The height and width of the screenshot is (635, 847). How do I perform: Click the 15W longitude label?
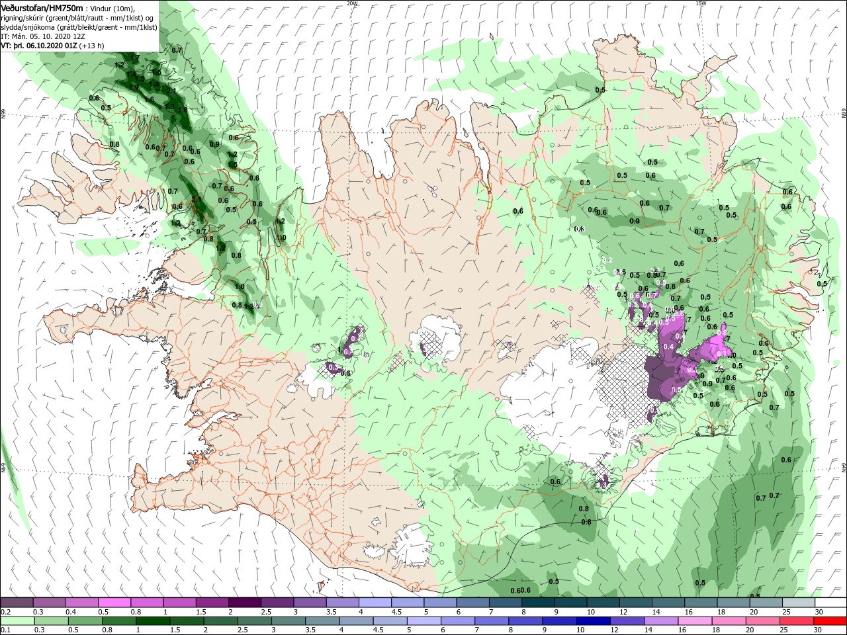tap(701, 3)
